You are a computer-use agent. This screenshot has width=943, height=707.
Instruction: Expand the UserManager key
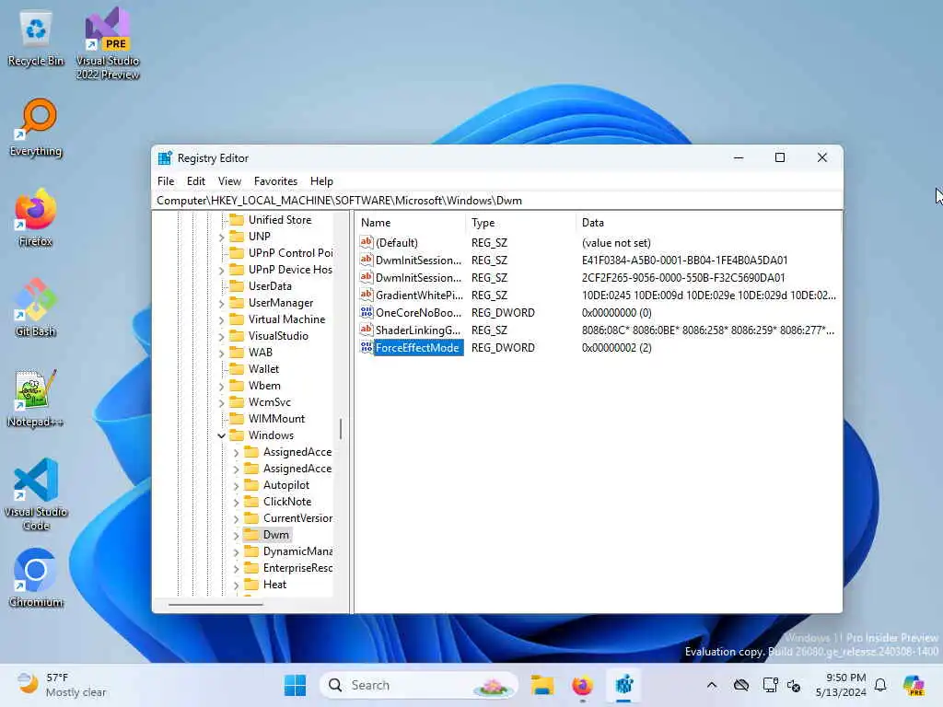tap(221, 303)
